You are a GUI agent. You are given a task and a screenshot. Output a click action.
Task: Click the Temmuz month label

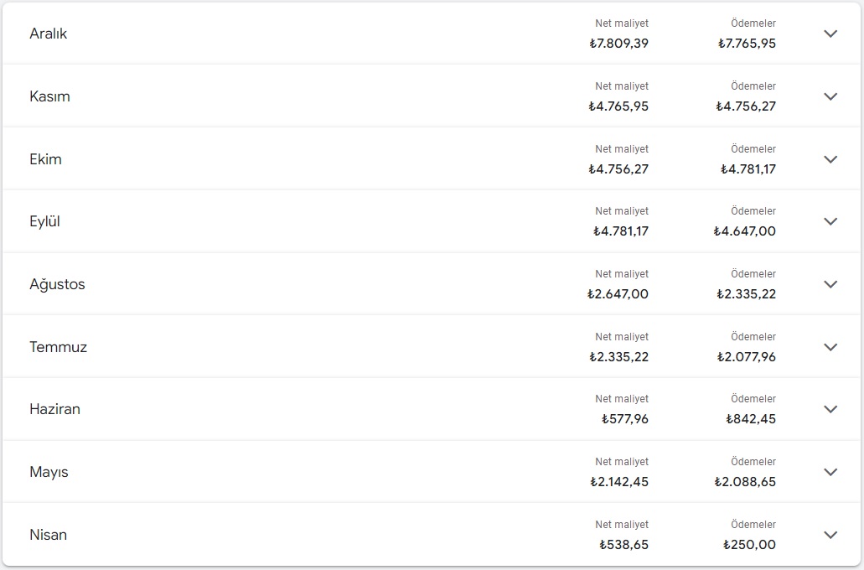tap(58, 347)
